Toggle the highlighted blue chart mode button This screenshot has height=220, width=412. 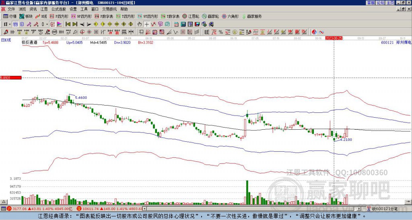pos(16,24)
